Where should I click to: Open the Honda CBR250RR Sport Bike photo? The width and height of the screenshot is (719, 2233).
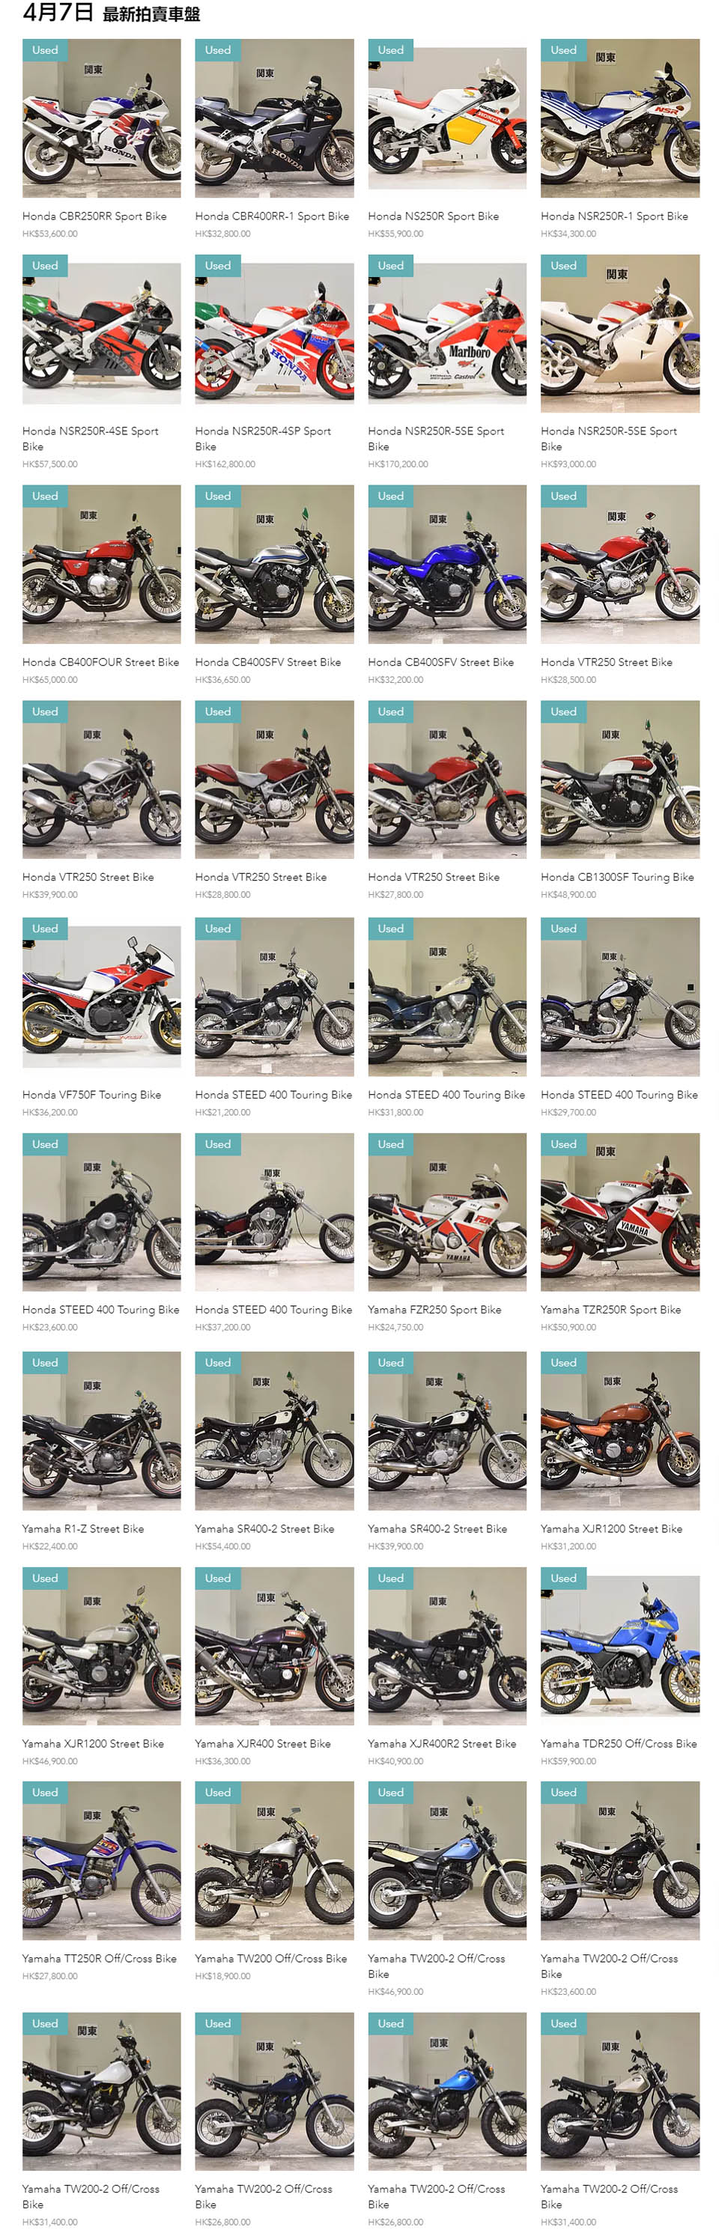point(101,118)
